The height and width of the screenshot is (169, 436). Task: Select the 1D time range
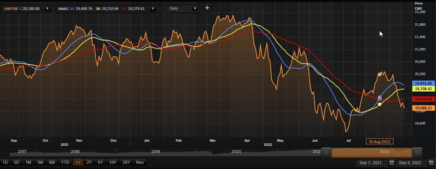click(5, 163)
